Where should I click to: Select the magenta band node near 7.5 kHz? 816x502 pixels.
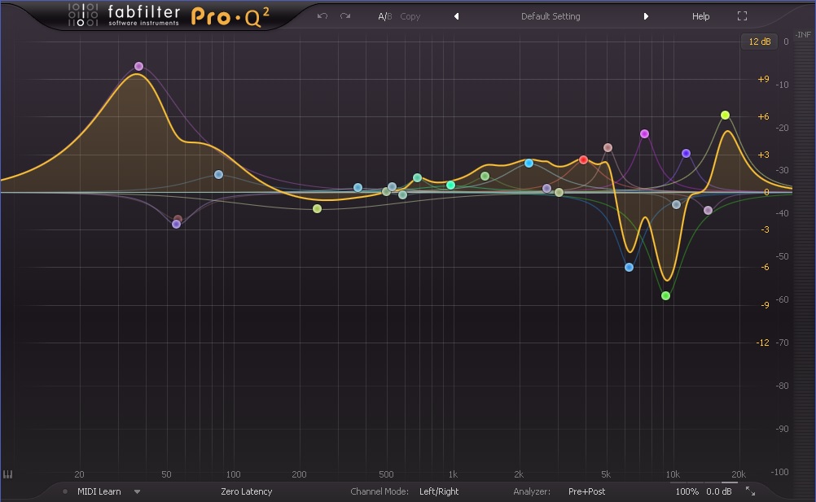(x=644, y=133)
